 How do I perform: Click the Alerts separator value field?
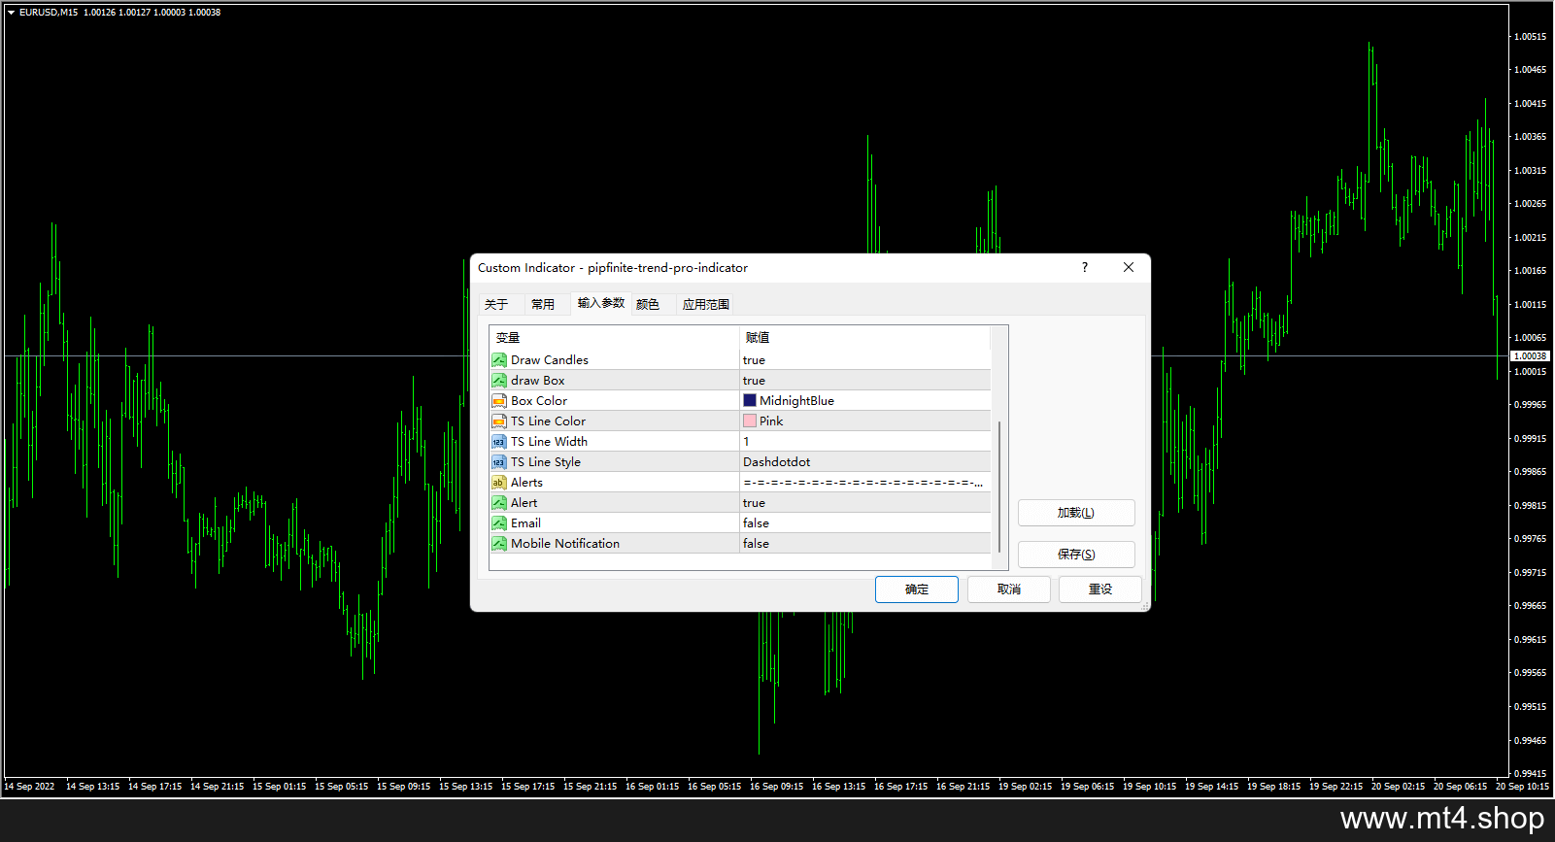[864, 483]
